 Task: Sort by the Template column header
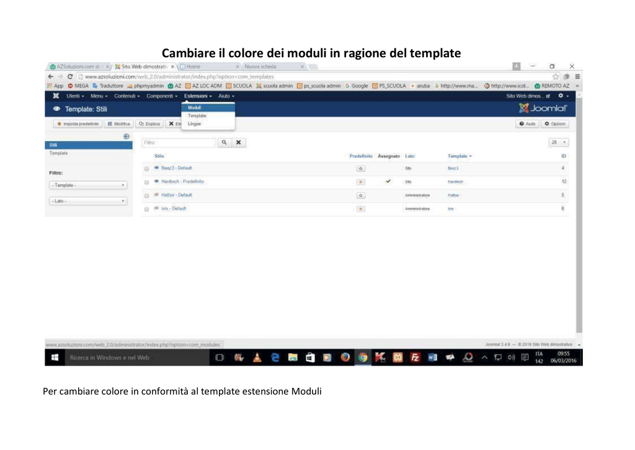pos(460,156)
